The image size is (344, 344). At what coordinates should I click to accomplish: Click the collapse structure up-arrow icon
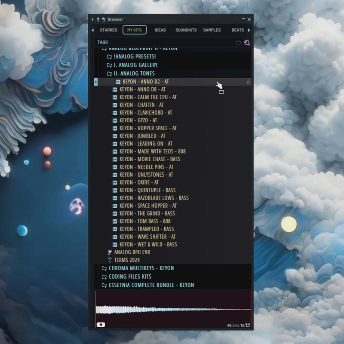pos(98,19)
